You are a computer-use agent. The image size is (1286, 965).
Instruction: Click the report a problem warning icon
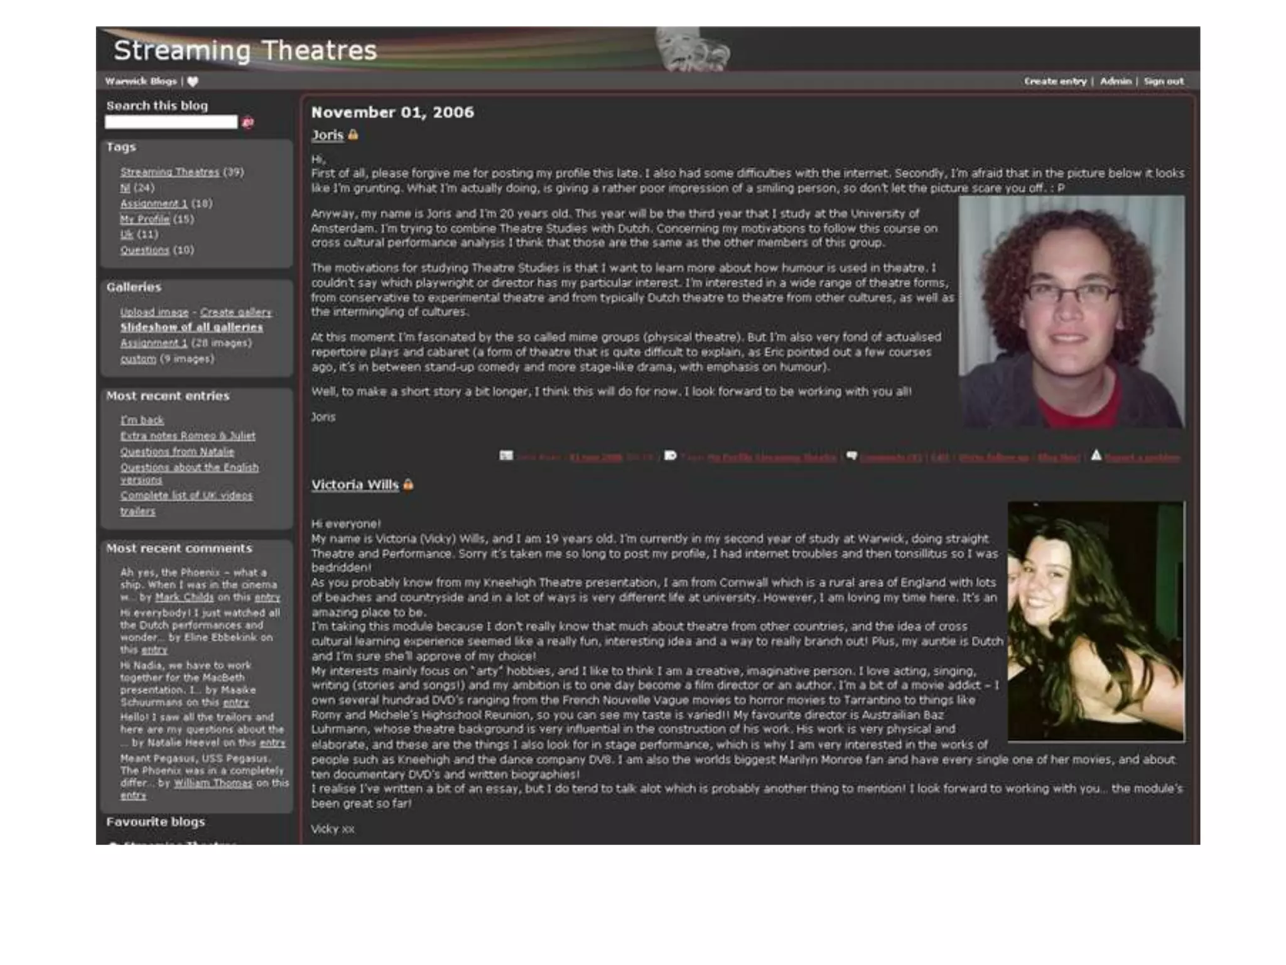1096,455
